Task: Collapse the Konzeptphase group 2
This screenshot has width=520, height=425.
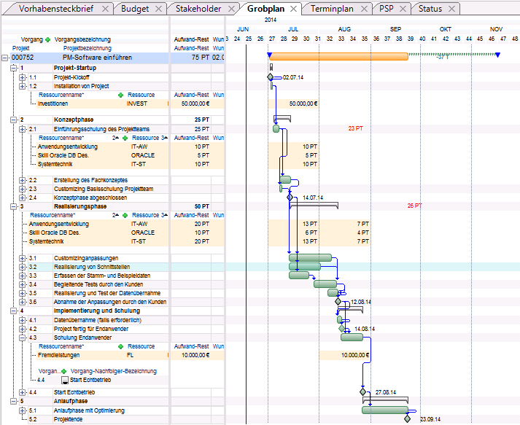Action: [x=14, y=120]
